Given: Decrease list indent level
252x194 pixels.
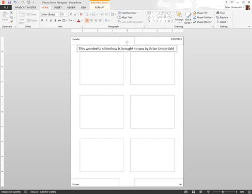Looking at the screenshot, I should 102,15.
